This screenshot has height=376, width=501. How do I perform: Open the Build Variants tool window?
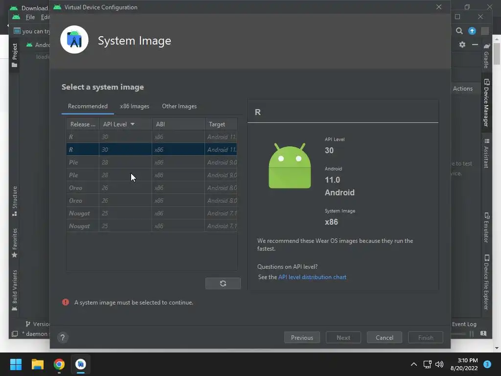pyautogui.click(x=14, y=290)
